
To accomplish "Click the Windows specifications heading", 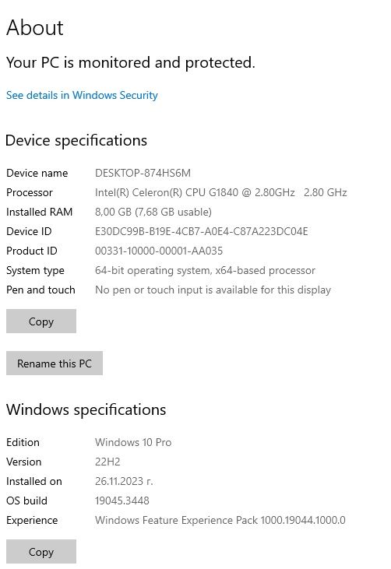I will tap(86, 409).
